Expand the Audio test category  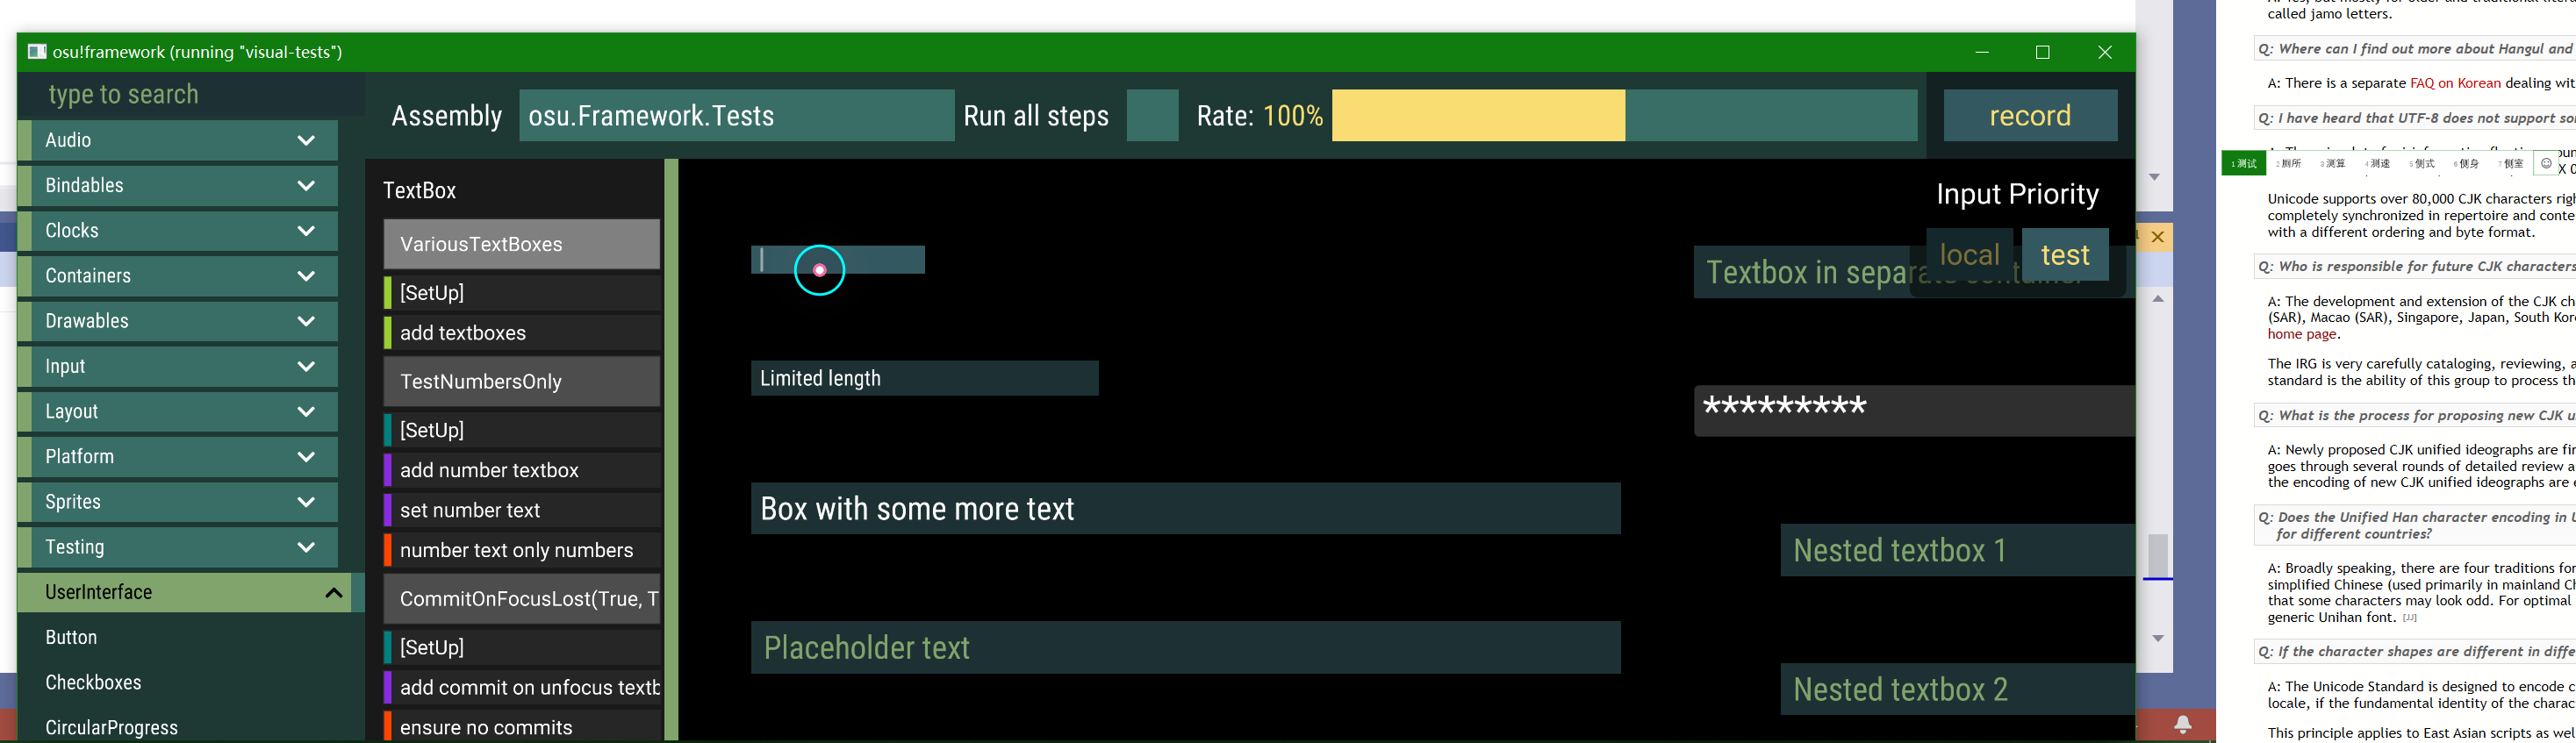pos(177,140)
